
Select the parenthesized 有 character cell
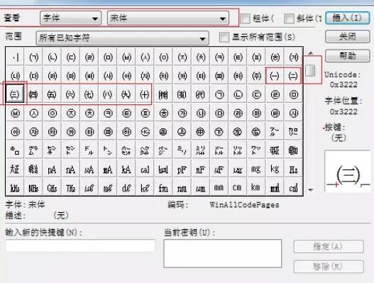point(182,94)
